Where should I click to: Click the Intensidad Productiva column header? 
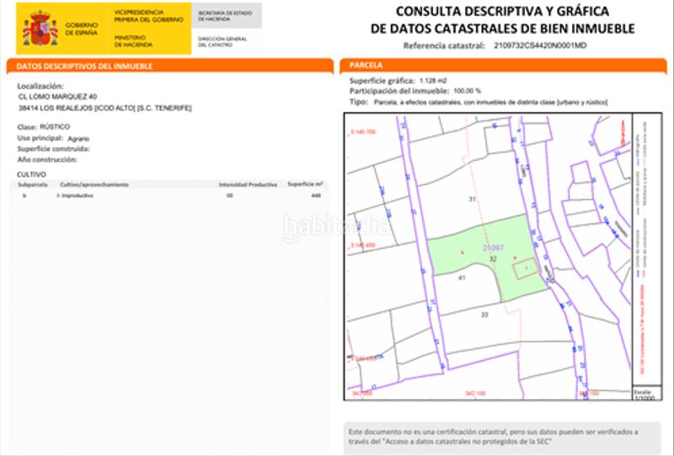(x=248, y=183)
